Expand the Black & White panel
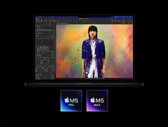The image size is (168, 127). click(36, 75)
